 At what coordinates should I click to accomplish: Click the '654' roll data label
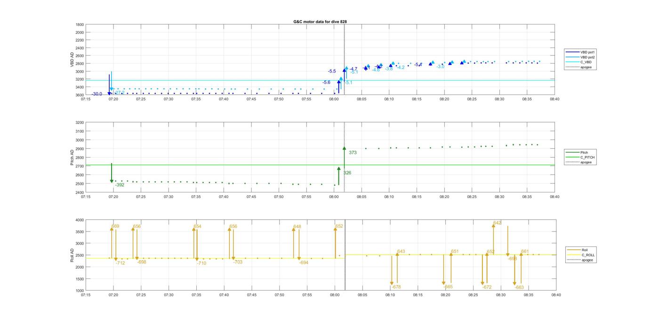[x=197, y=226]
